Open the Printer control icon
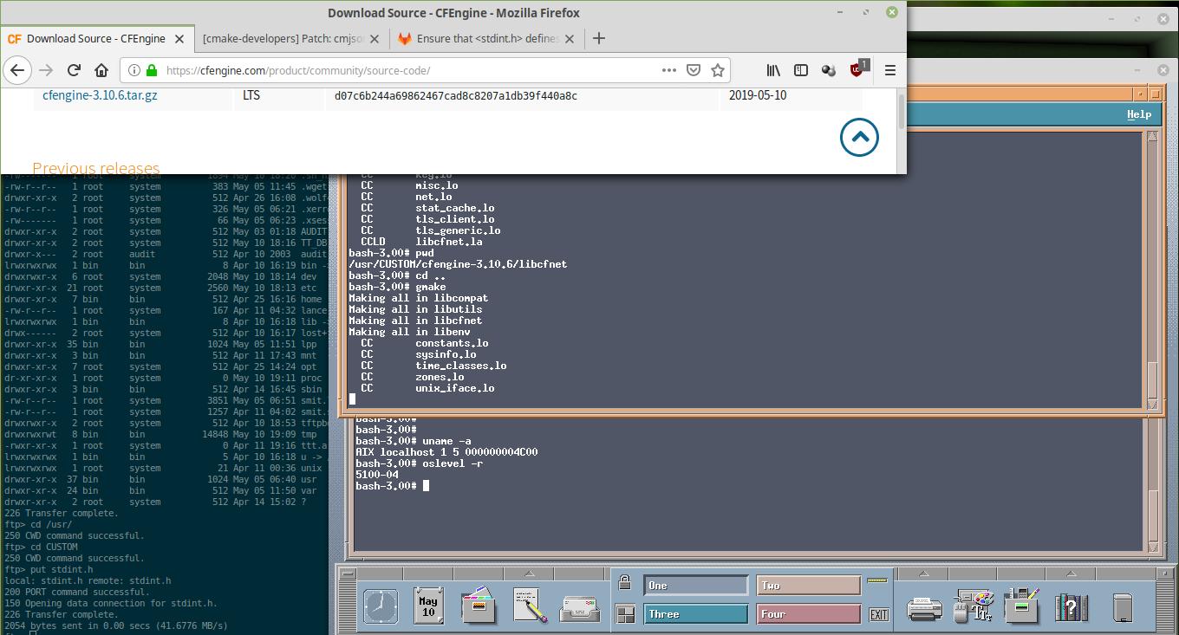This screenshot has height=635, width=1179. [x=925, y=608]
